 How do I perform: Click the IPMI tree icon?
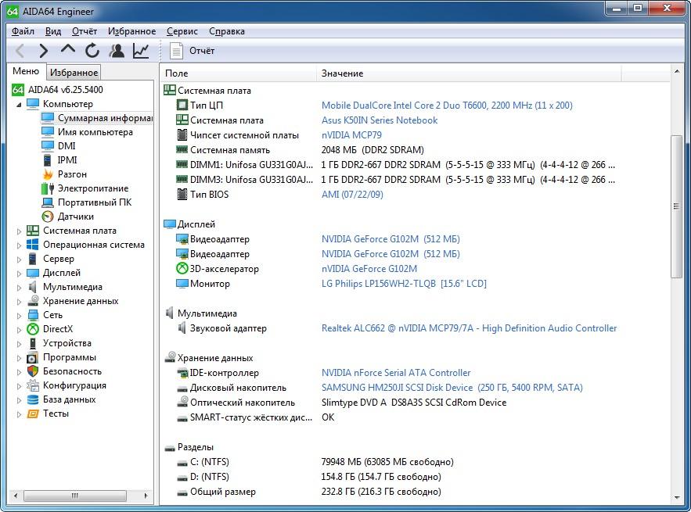tap(48, 160)
